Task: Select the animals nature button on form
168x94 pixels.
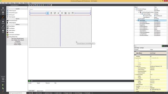Action: pyautogui.click(x=51, y=13)
